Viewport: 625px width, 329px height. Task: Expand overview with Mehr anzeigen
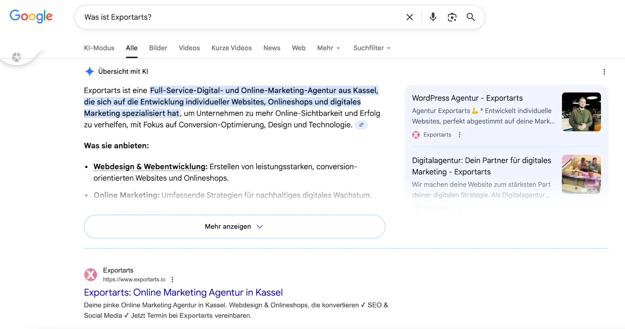(234, 227)
